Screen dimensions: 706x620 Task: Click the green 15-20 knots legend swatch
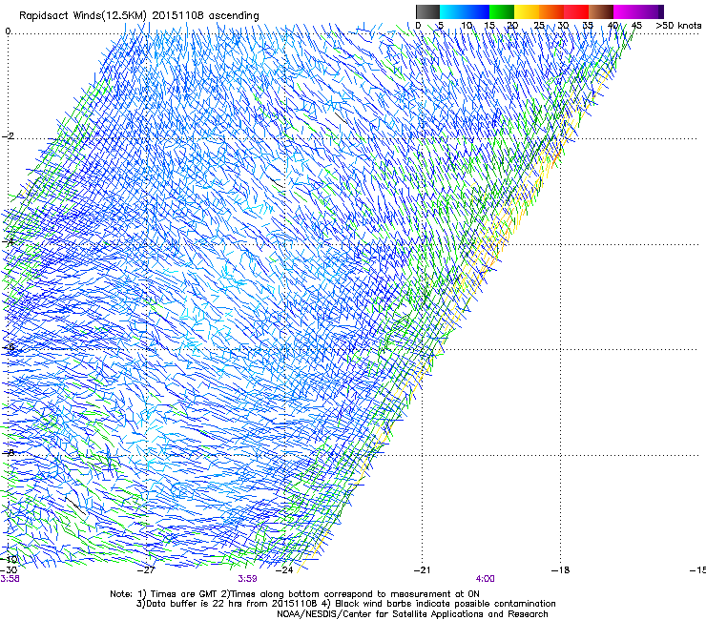pos(502,11)
